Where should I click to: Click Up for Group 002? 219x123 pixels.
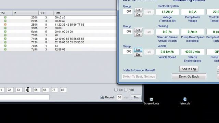[138, 30]
